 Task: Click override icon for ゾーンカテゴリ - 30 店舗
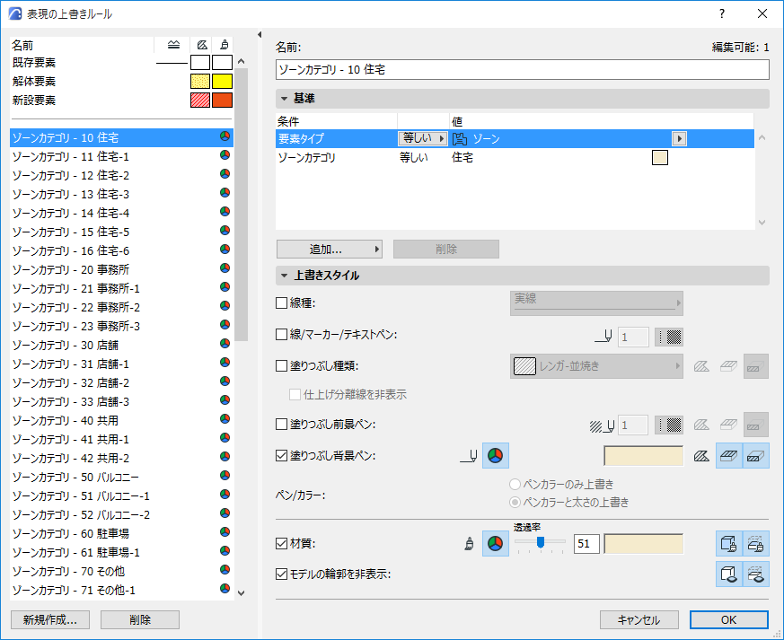(x=225, y=344)
